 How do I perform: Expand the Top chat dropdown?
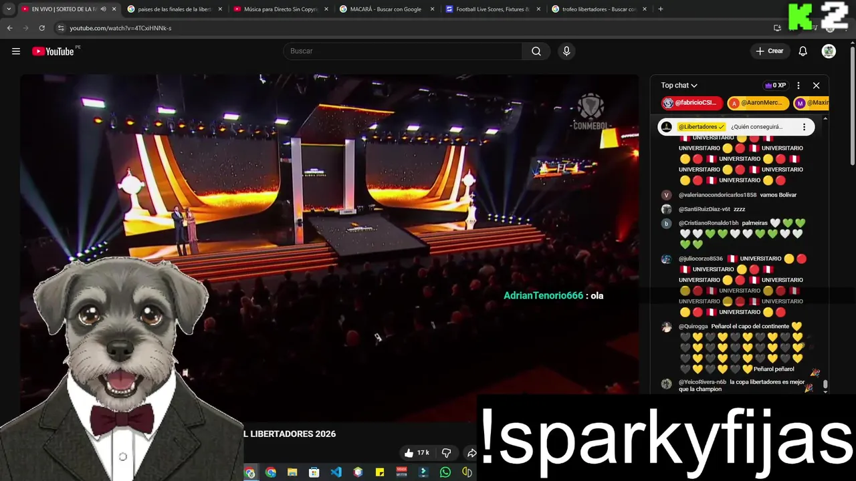[x=679, y=86]
